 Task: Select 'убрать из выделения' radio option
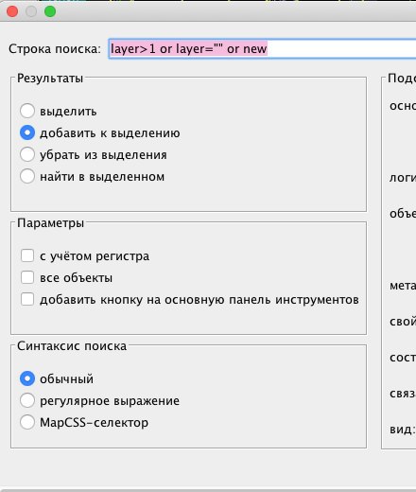tap(27, 154)
